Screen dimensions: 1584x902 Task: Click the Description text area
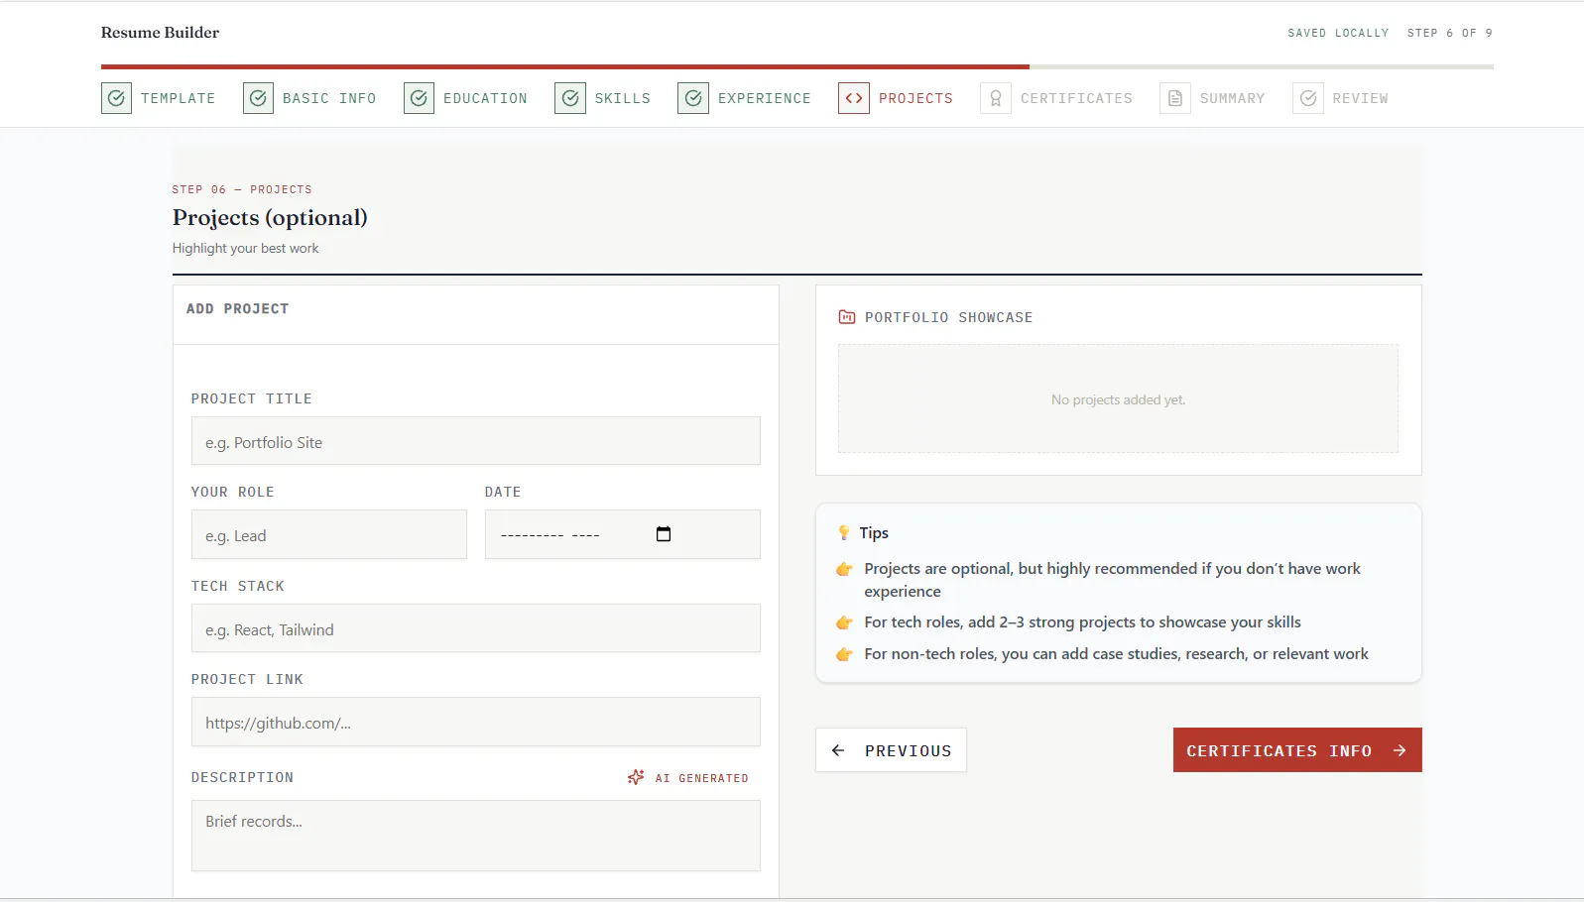point(476,836)
